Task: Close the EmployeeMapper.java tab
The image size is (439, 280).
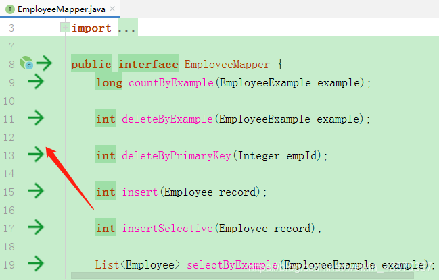Action: (x=112, y=9)
